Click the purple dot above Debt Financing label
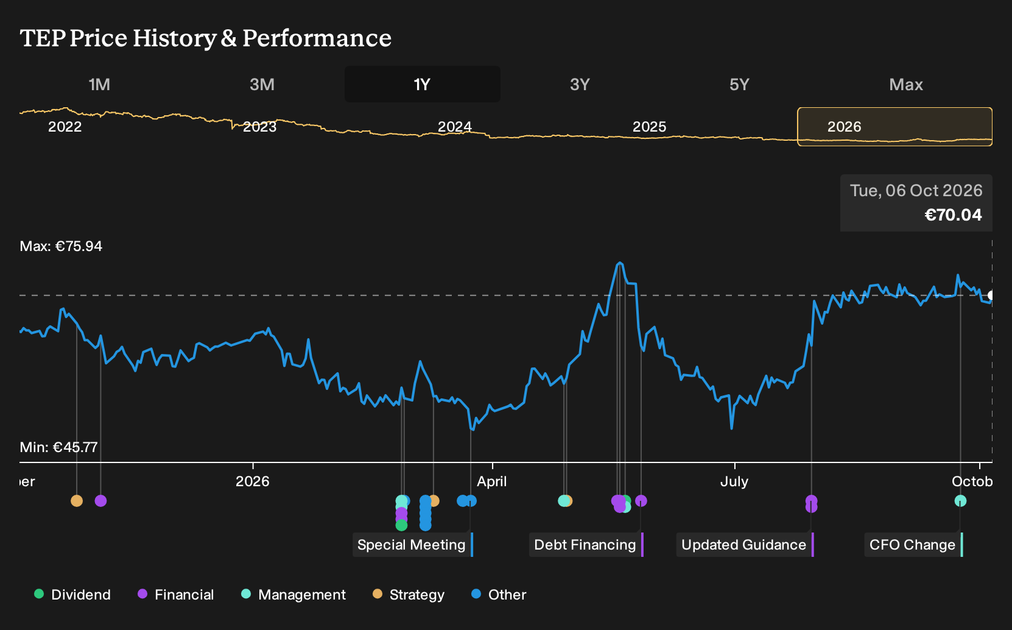This screenshot has width=1012, height=630. [x=641, y=501]
